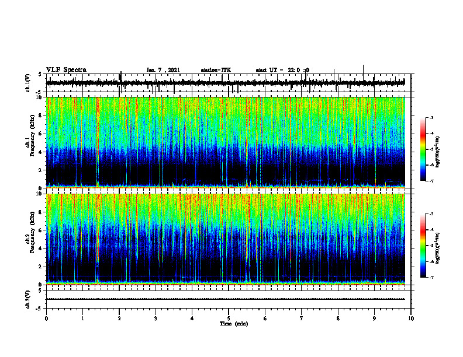Click the "-7" label on ch.1 colorbar
Viewport: 463px width, 357px height.
click(x=431, y=181)
